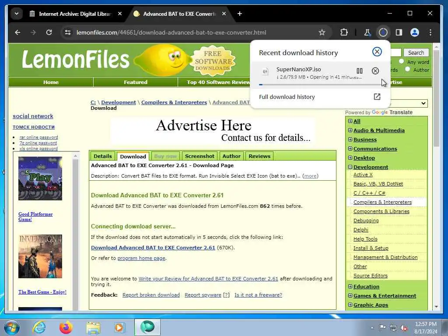The image size is (448, 336).
Task: Open the tab search dropdown arrow
Action: pos(17,14)
